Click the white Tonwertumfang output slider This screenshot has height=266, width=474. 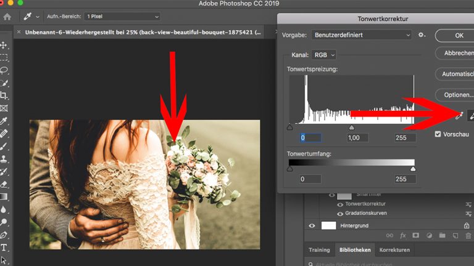[x=413, y=169]
